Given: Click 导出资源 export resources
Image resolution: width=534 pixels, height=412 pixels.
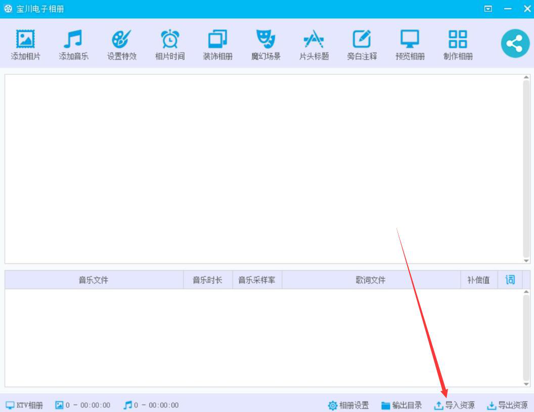Looking at the screenshot, I should point(507,405).
